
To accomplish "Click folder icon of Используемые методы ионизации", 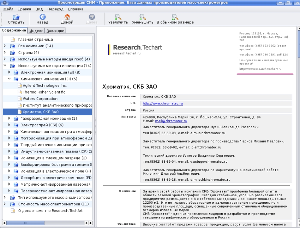I will [x=13, y=66].
